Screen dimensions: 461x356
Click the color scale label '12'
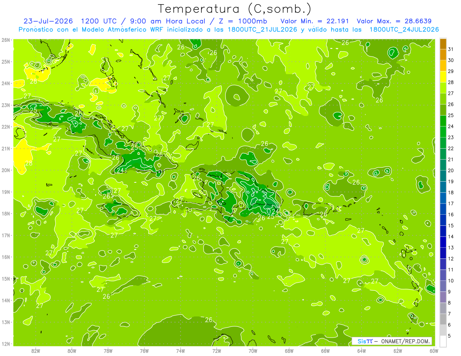451,258
